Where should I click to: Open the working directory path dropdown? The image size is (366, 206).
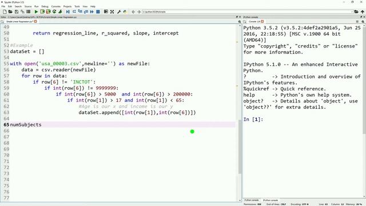pos(352,11)
